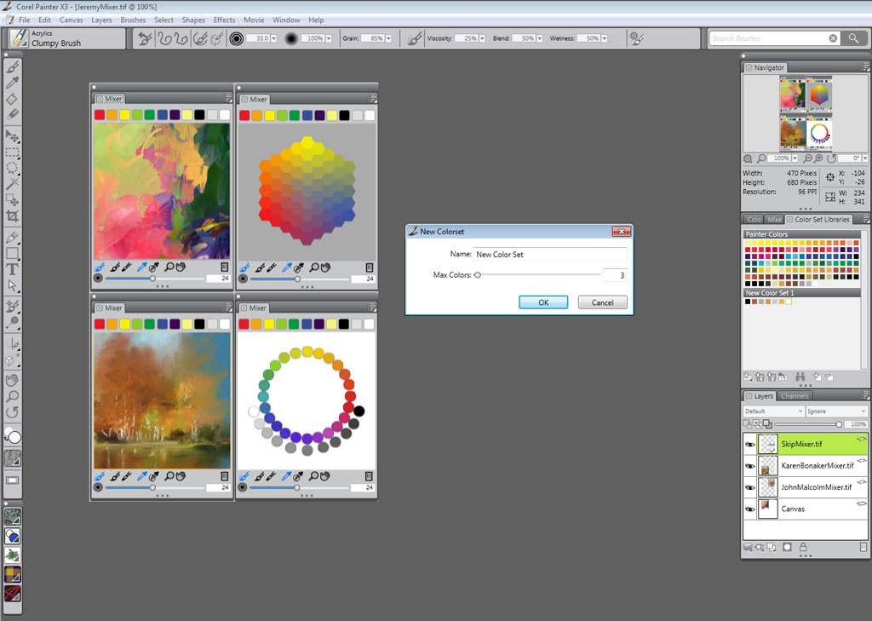
Task: Choose the Rectangular Selection tool
Action: pos(13,153)
